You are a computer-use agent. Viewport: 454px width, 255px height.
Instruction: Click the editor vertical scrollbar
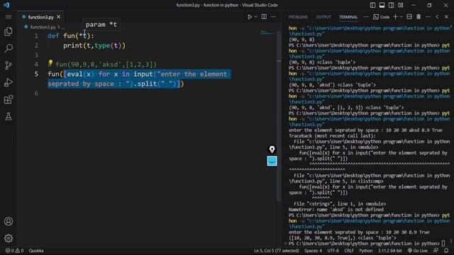click(279, 115)
